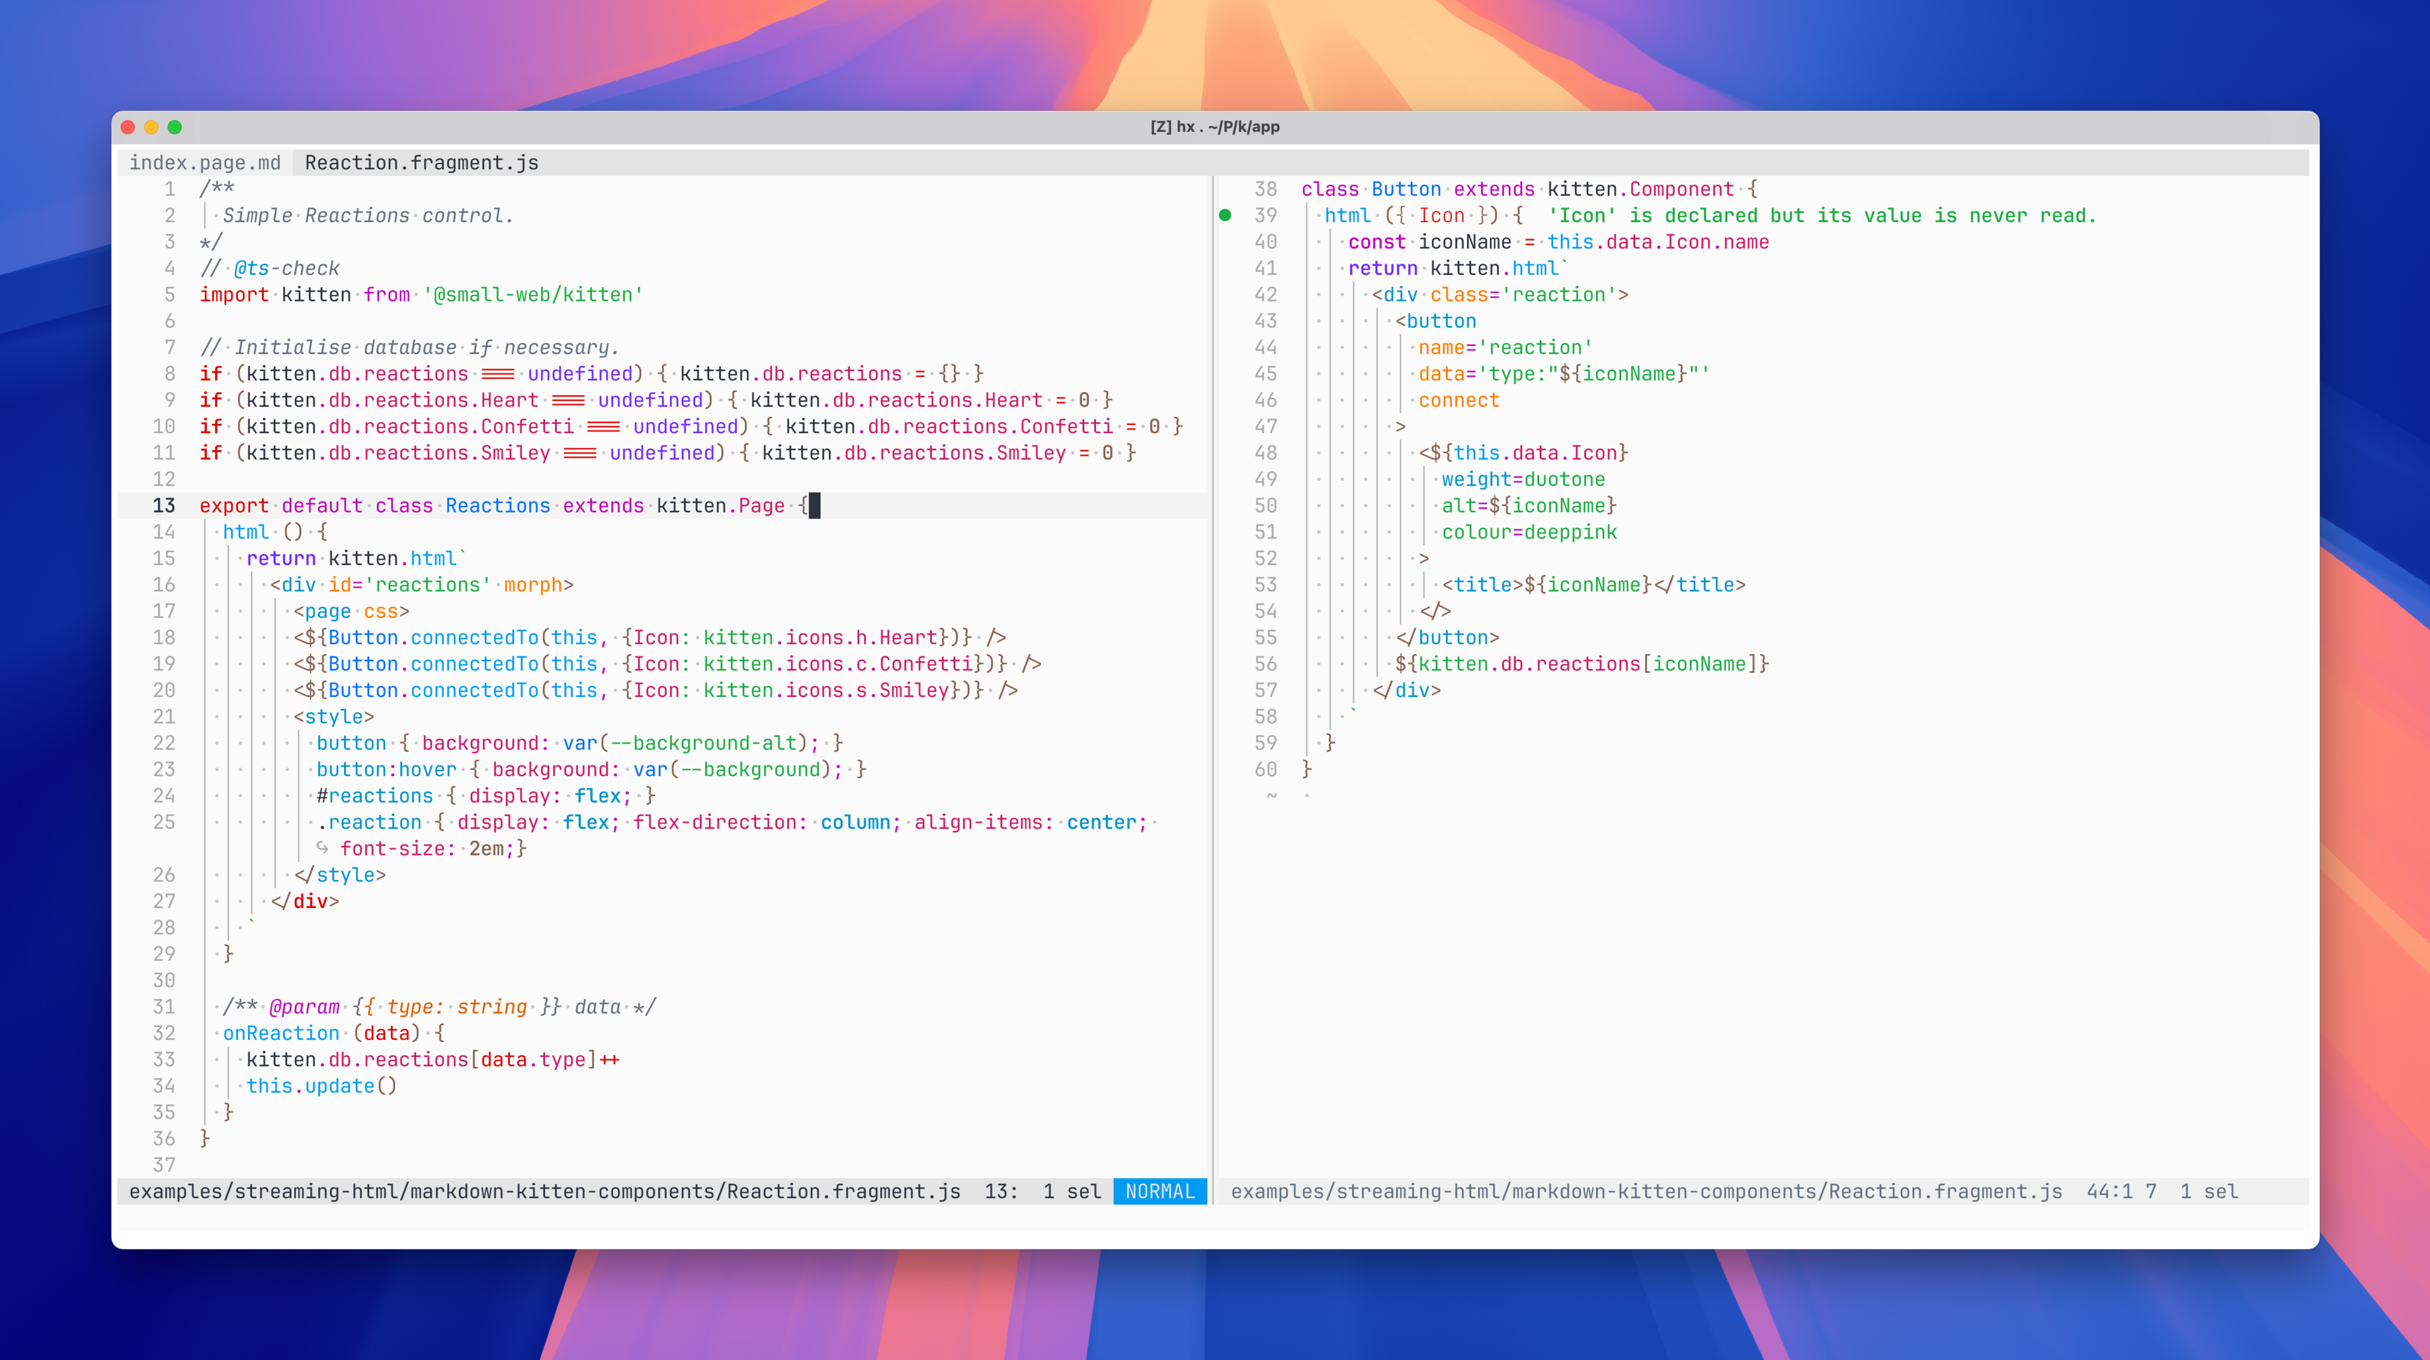Image resolution: width=2430 pixels, height=1360 pixels.
Task: Click 'kitten.icons.c.Confetti' on line 19
Action: (838, 664)
